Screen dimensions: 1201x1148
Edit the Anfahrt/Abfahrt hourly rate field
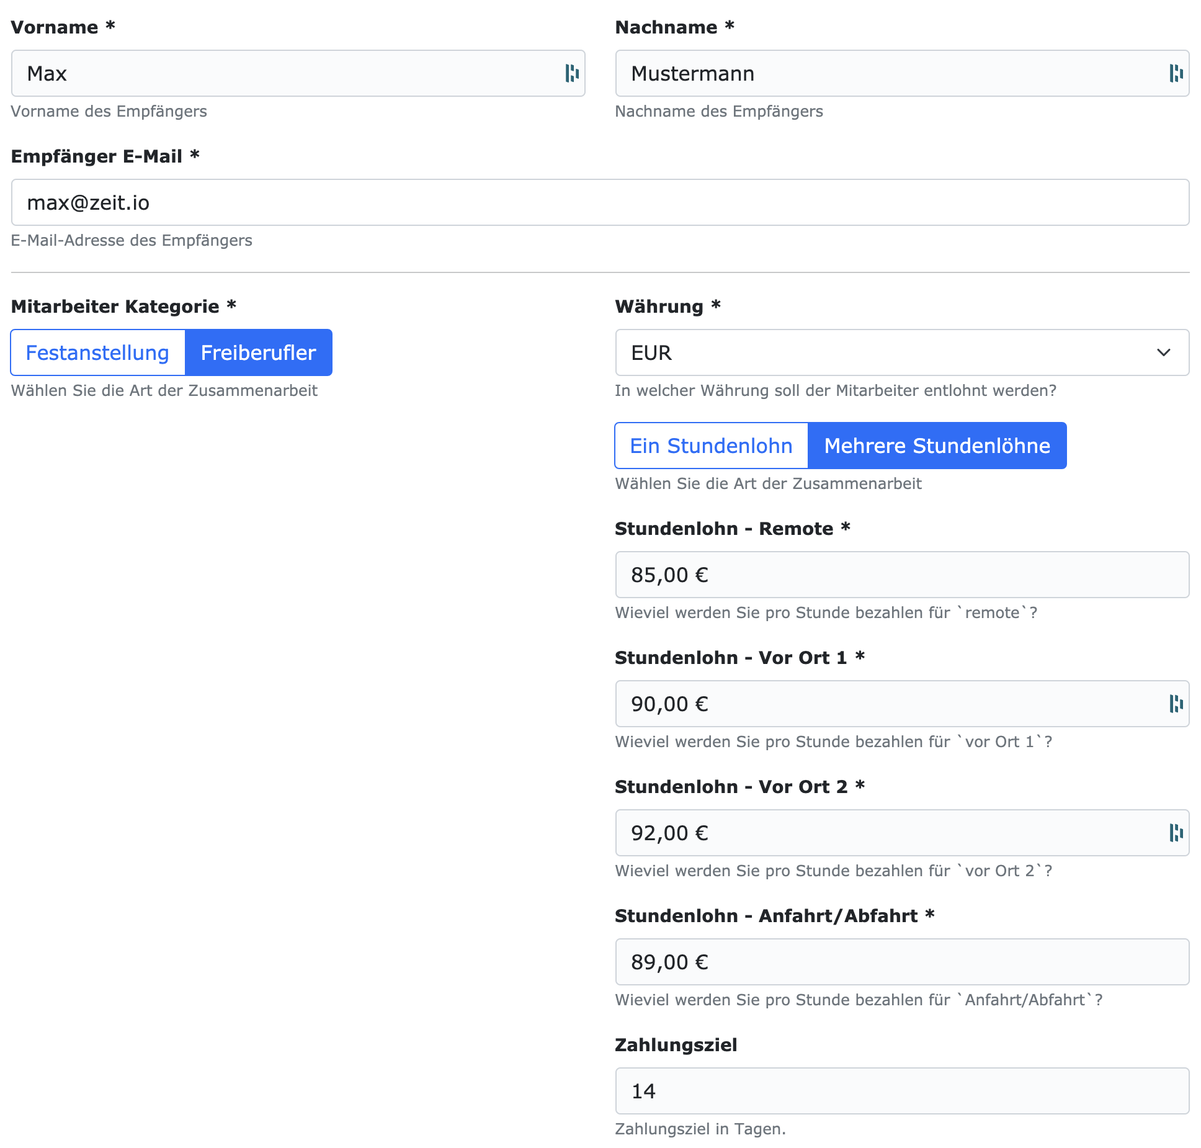coord(901,962)
